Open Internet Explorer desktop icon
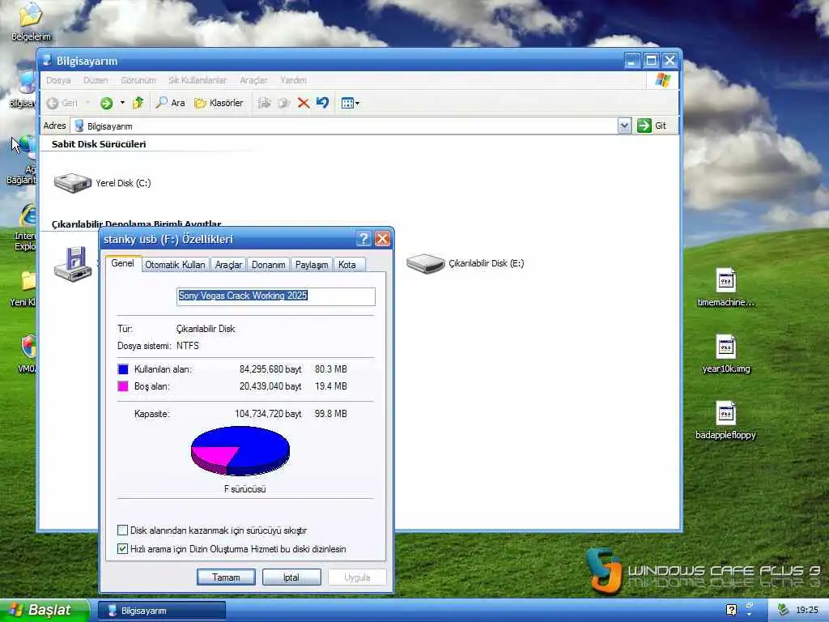The height and width of the screenshot is (622, 829). (x=28, y=215)
